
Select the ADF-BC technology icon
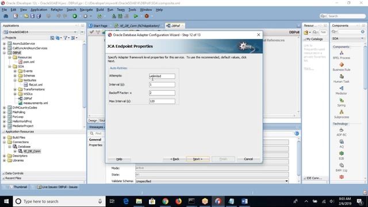point(342,130)
